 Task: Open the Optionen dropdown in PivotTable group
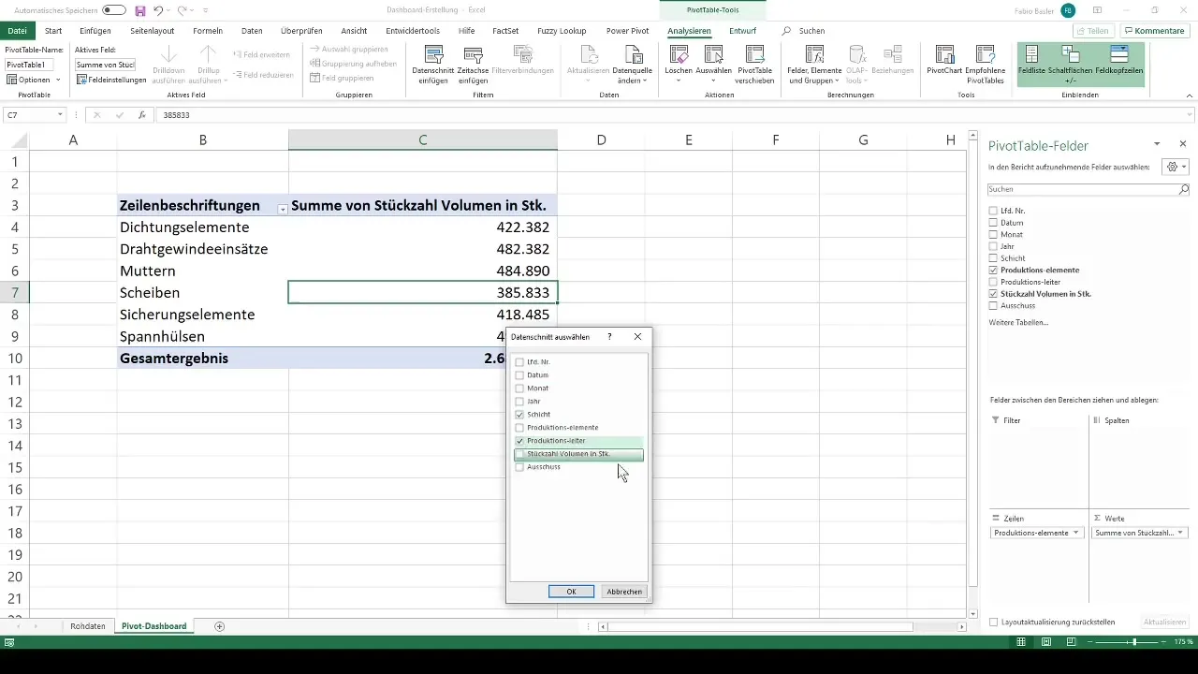click(34, 80)
